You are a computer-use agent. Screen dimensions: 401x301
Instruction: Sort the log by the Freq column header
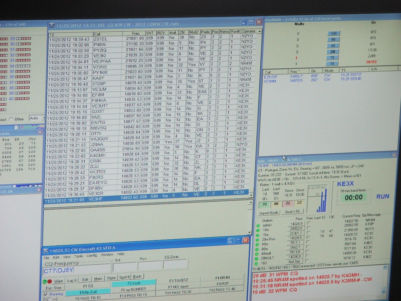click(x=133, y=33)
